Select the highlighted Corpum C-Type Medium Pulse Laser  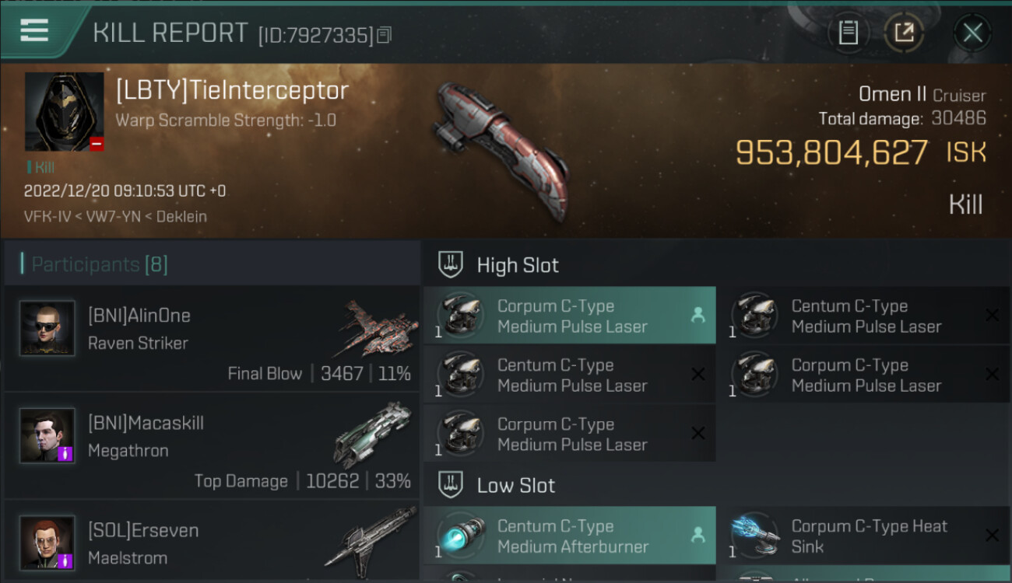pyautogui.click(x=570, y=316)
